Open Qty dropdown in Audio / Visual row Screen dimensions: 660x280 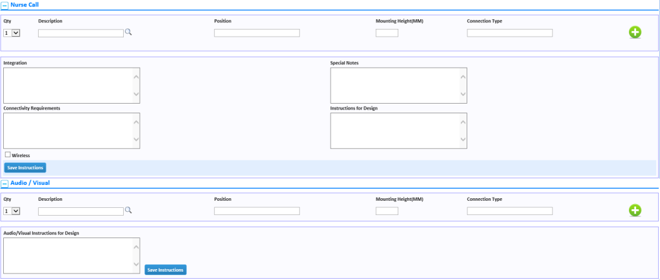pyautogui.click(x=12, y=211)
